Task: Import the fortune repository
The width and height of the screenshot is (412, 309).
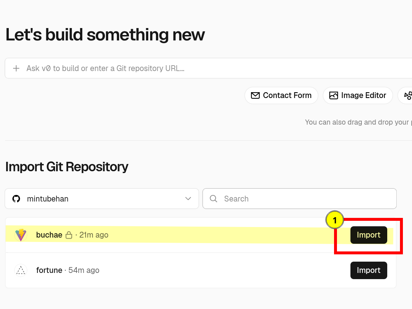Action: tap(369, 270)
